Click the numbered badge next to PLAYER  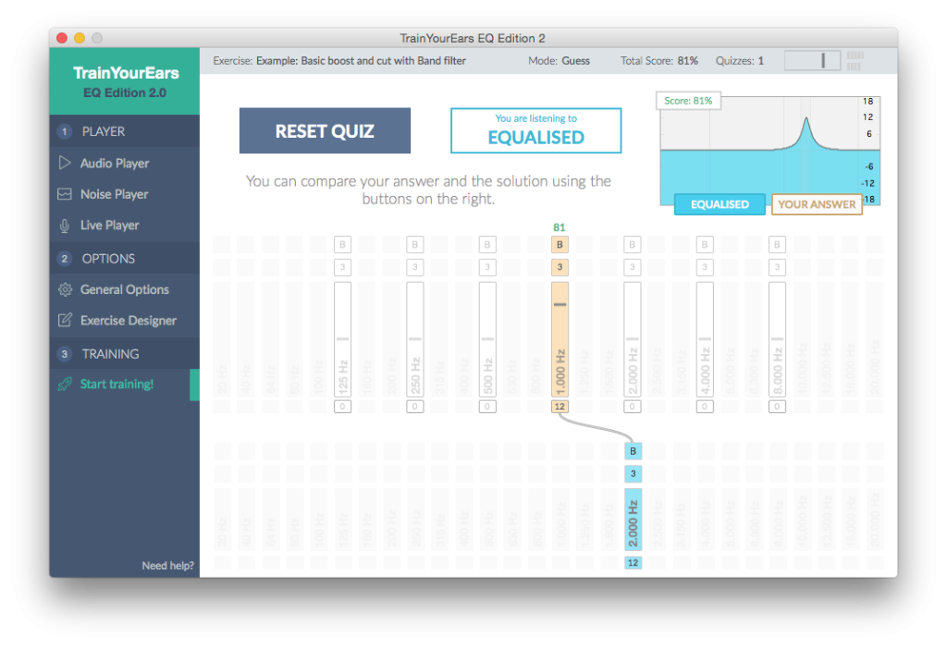tap(63, 130)
